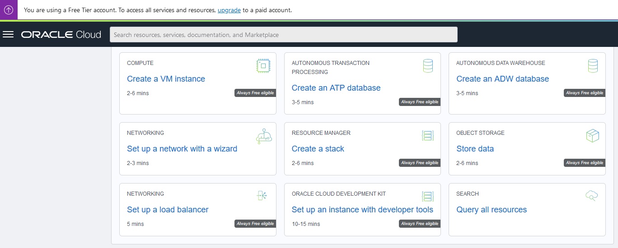
Task: Click the purple upgrade arrow icon
Action: pos(9,10)
